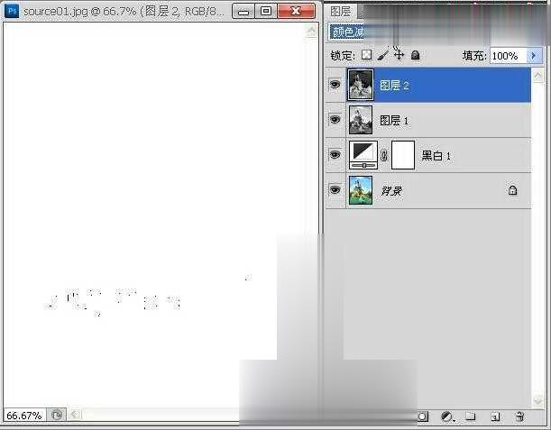Image resolution: width=551 pixels, height=430 pixels.
Task: Select the 黑白 1 layer name
Action: pyautogui.click(x=436, y=155)
